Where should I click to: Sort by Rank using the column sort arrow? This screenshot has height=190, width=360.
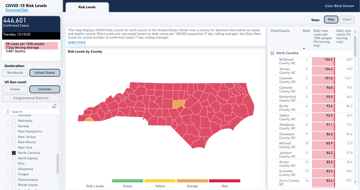(304, 48)
